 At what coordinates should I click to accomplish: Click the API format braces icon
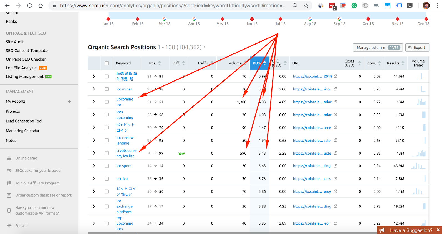(x=9, y=210)
